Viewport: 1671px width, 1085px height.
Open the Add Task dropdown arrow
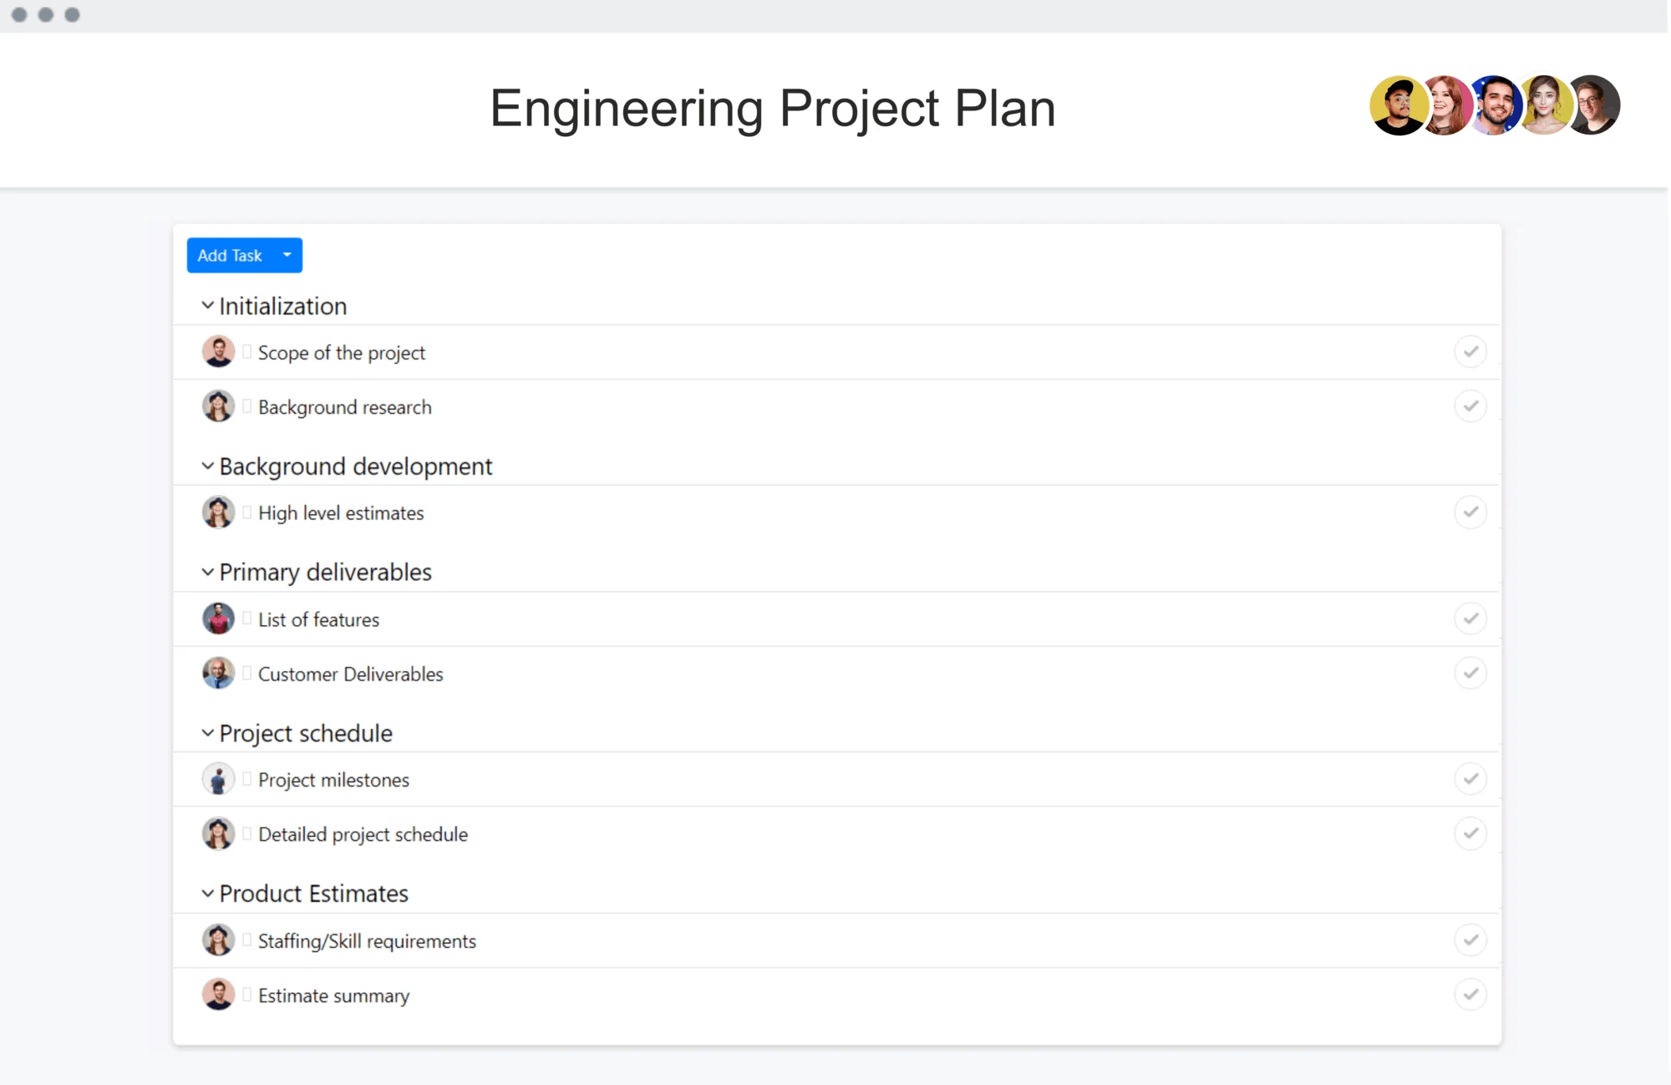click(x=286, y=255)
